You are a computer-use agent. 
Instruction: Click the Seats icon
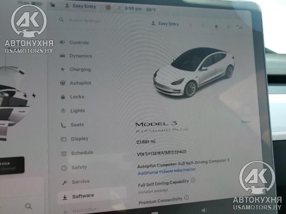click(x=63, y=125)
